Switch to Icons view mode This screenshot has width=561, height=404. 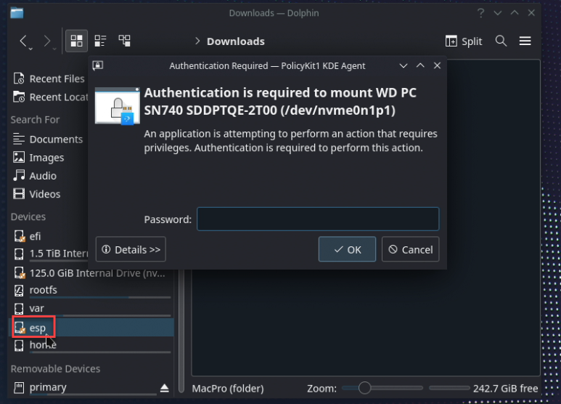click(76, 41)
